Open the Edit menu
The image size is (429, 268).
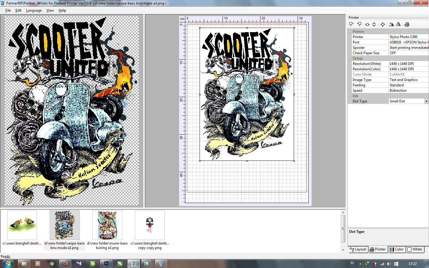click(x=18, y=10)
